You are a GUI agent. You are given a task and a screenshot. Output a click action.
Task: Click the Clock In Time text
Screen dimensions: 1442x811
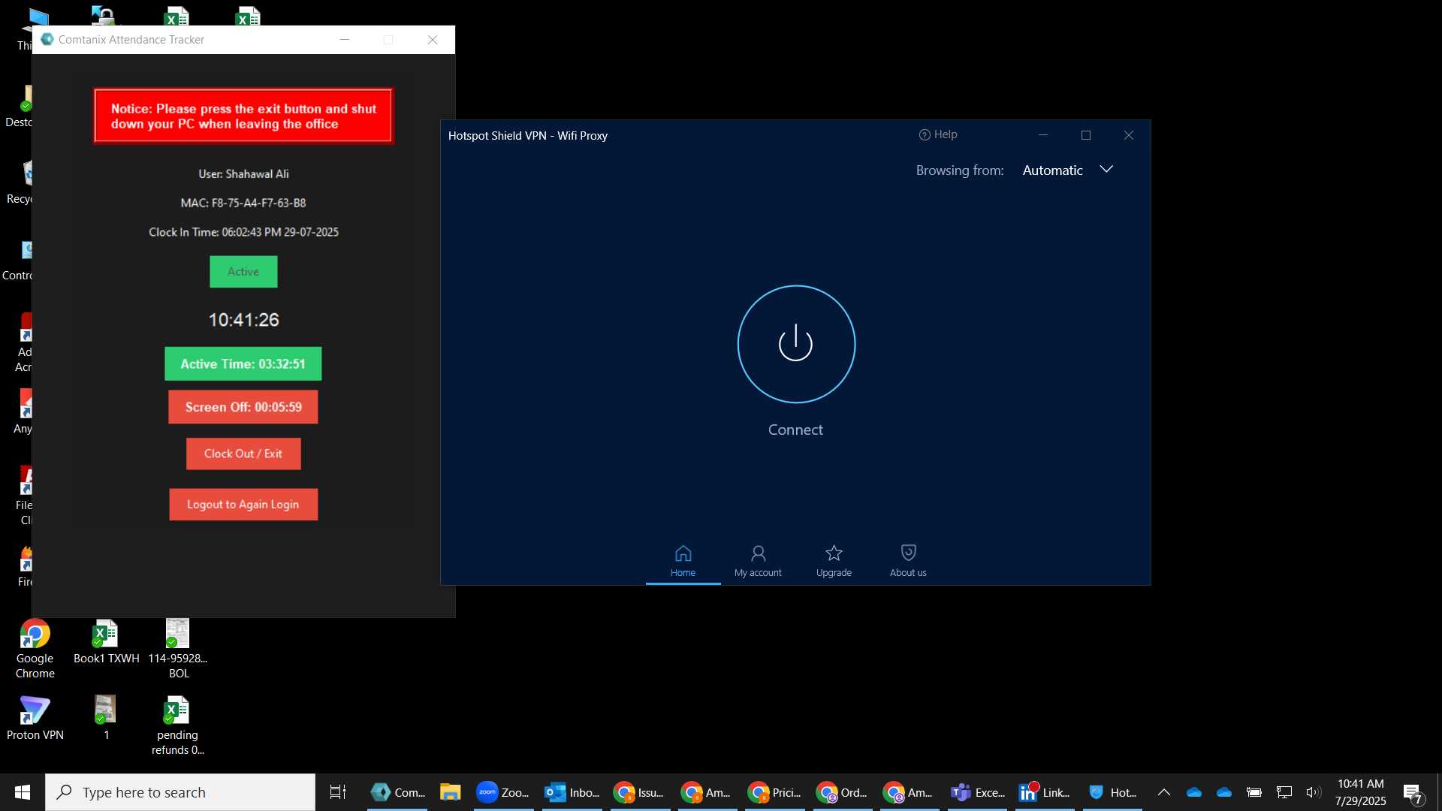(x=243, y=232)
